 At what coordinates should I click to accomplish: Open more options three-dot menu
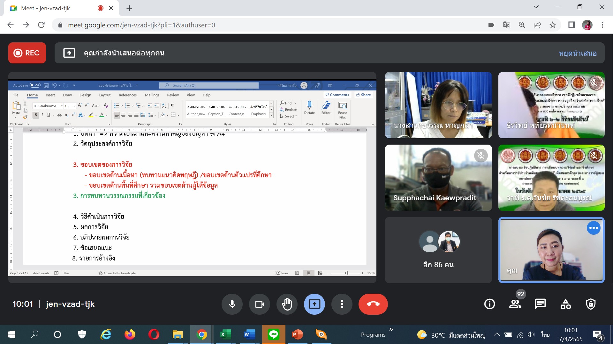pyautogui.click(x=342, y=304)
